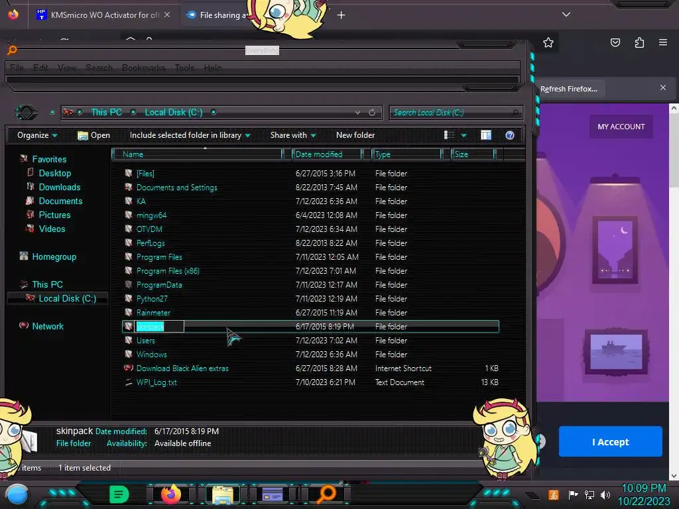Image resolution: width=679 pixels, height=509 pixels.
Task: Open the Everything search icon on taskbar
Action: pyautogui.click(x=326, y=494)
